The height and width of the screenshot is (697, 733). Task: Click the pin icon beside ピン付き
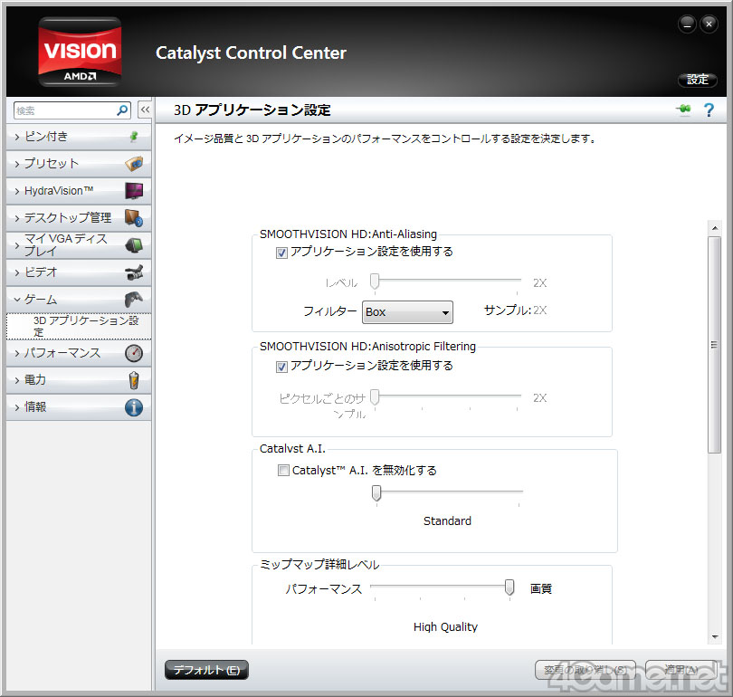[134, 137]
